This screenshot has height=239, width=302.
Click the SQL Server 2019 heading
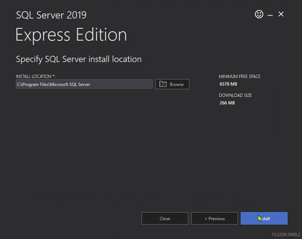(x=51, y=15)
